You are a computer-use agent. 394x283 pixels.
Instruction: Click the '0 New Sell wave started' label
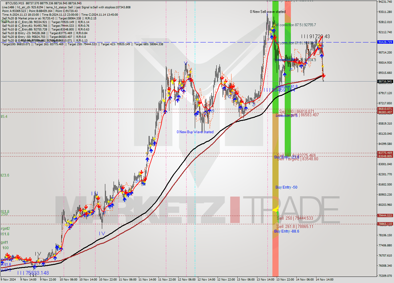(267, 12)
